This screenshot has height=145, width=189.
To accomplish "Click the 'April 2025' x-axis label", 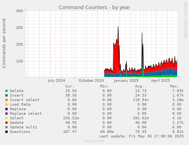I will [x=160, y=81].
